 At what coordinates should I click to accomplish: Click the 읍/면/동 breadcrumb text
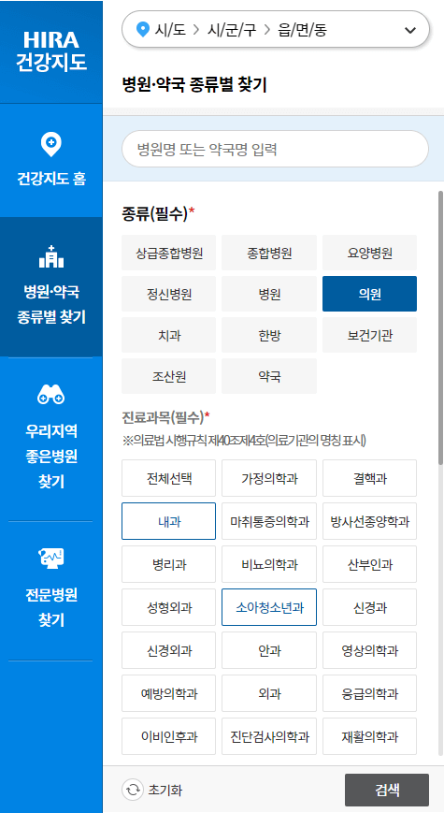click(302, 30)
